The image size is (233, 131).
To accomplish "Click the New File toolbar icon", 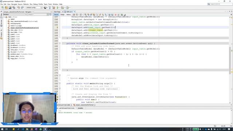I will tap(3, 8).
